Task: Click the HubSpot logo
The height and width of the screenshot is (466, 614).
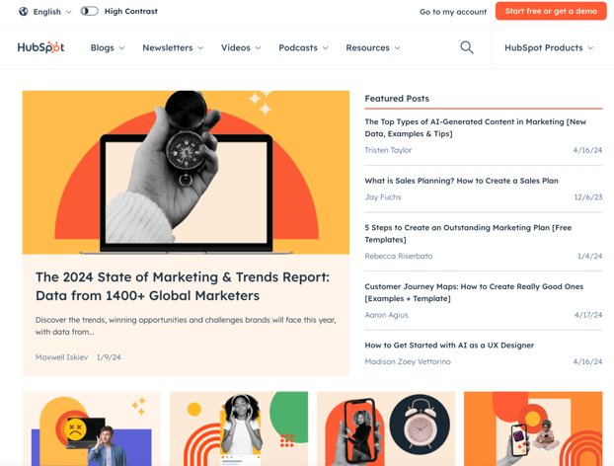Action: [40, 47]
